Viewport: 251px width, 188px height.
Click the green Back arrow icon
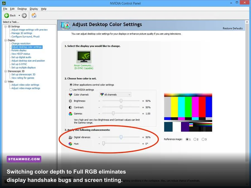click(7, 16)
